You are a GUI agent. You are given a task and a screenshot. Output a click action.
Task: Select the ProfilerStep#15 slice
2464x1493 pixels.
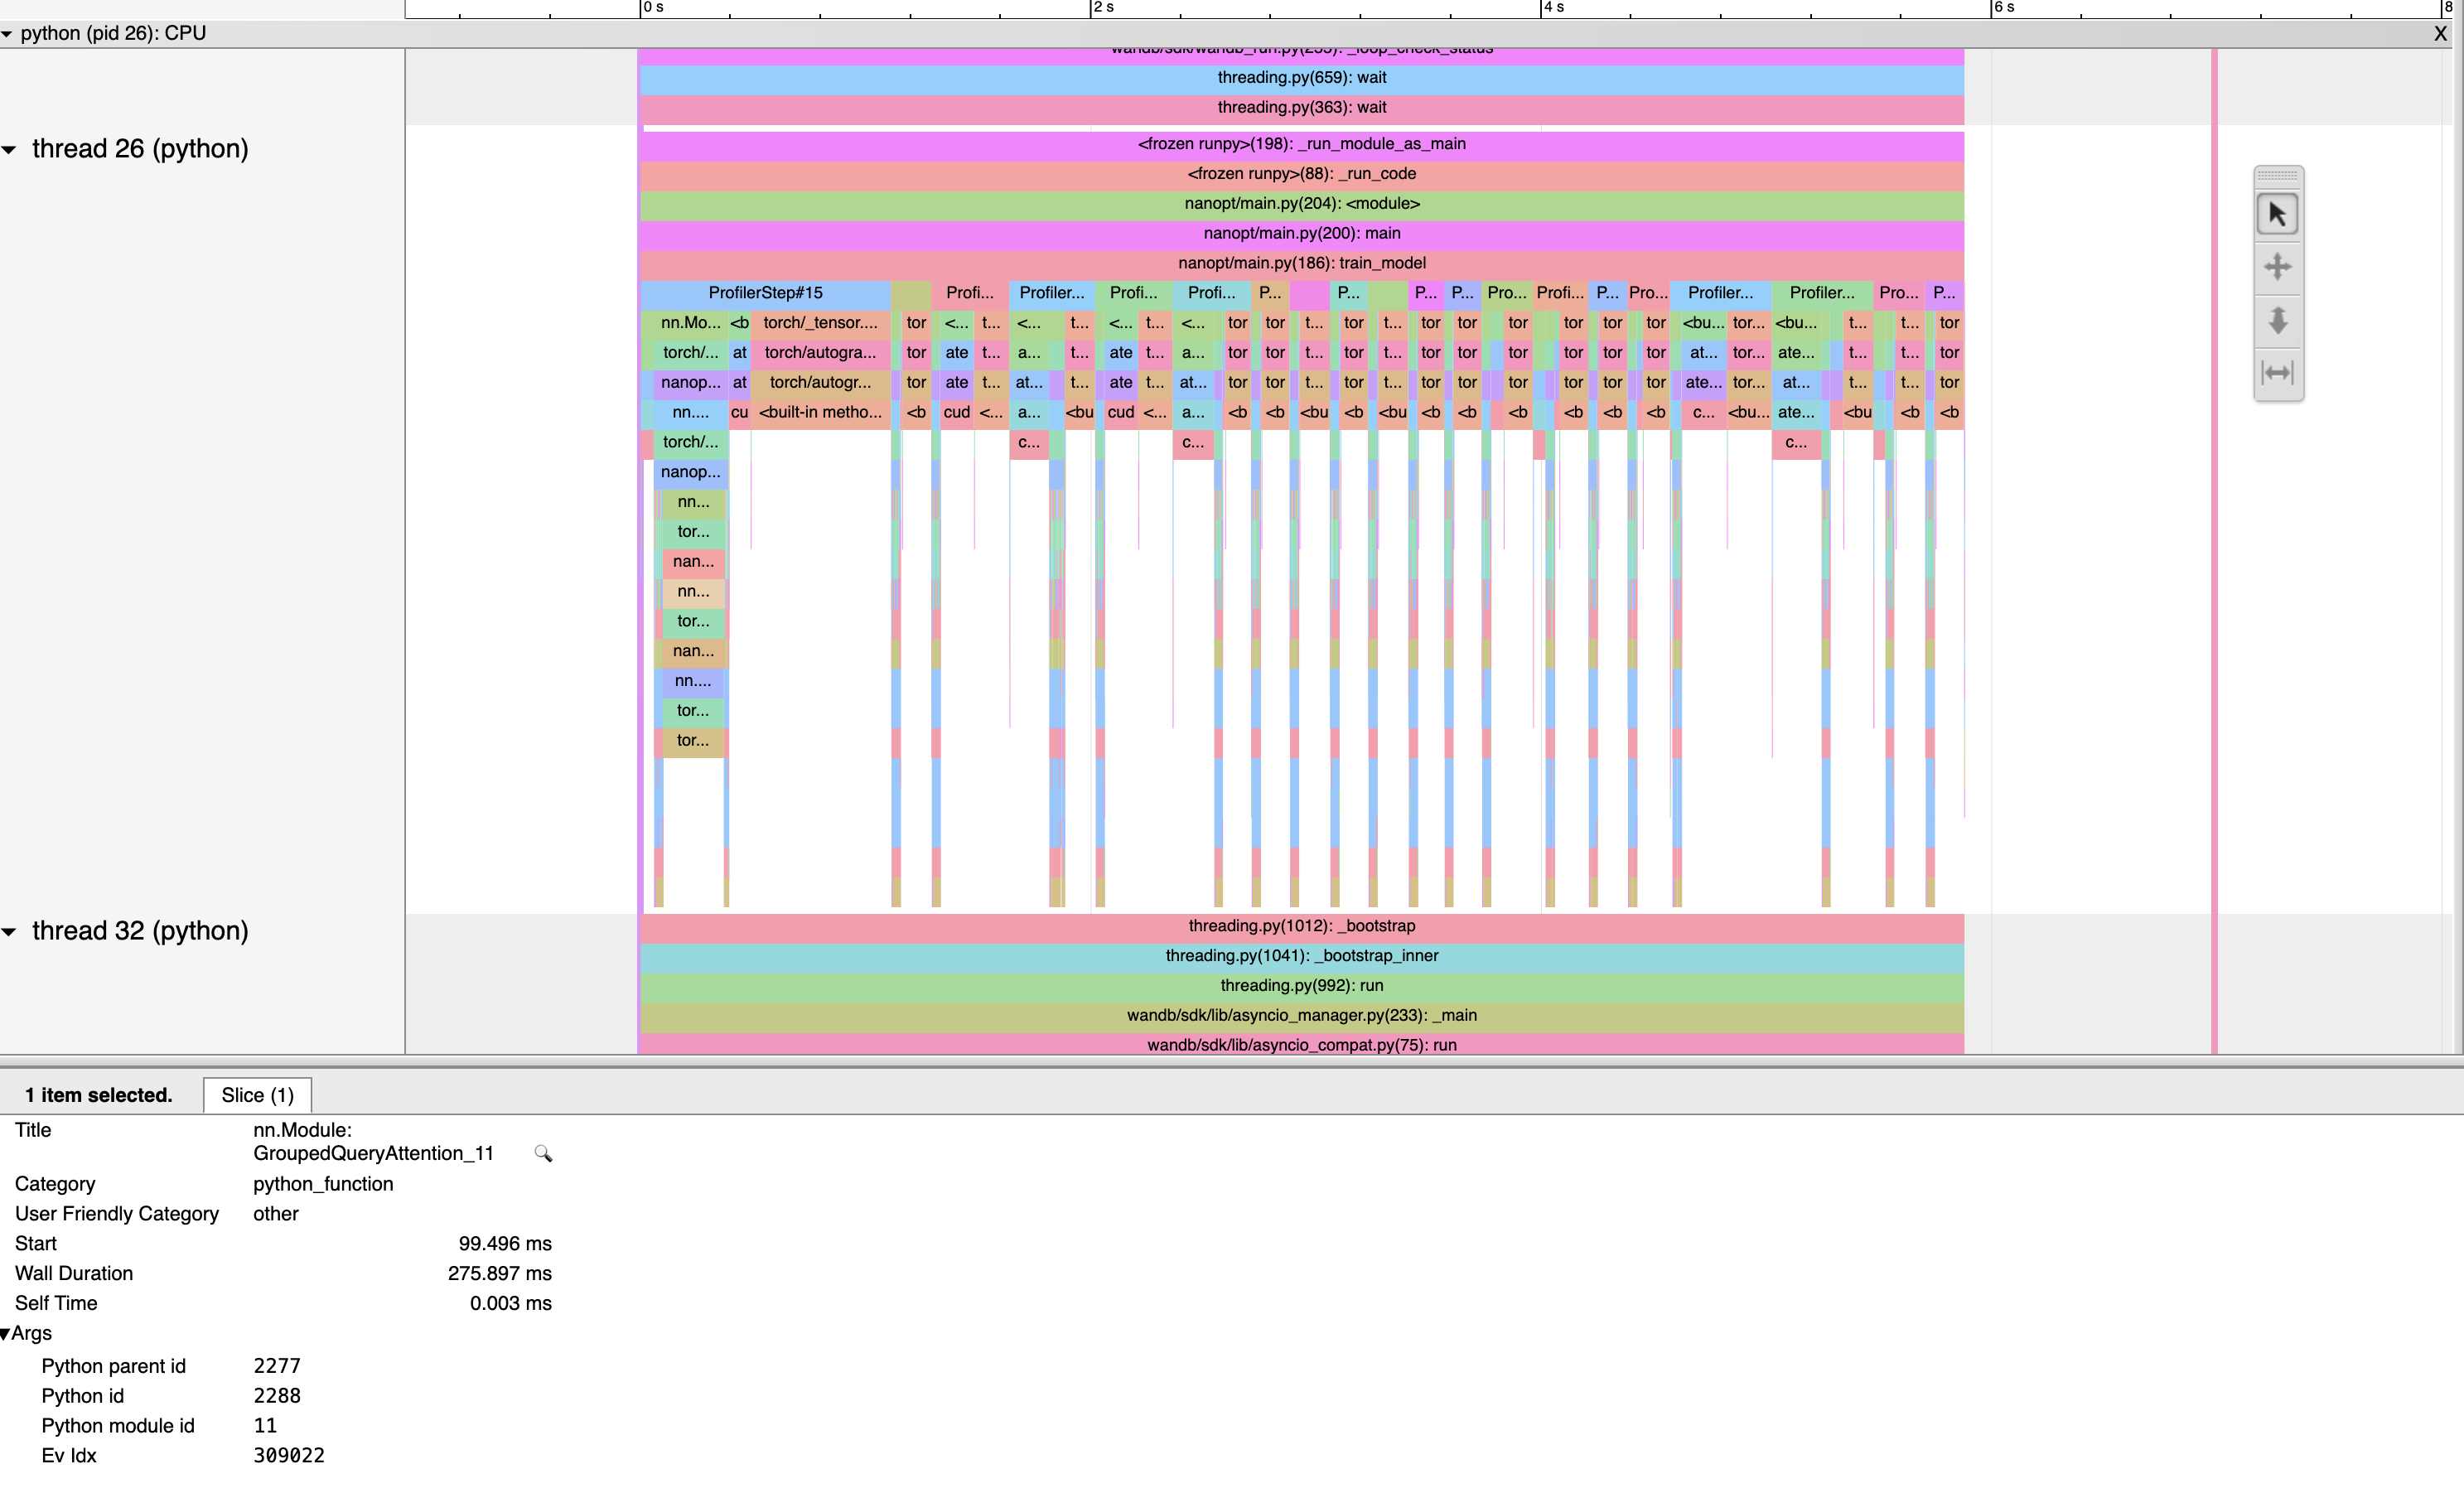(x=765, y=293)
